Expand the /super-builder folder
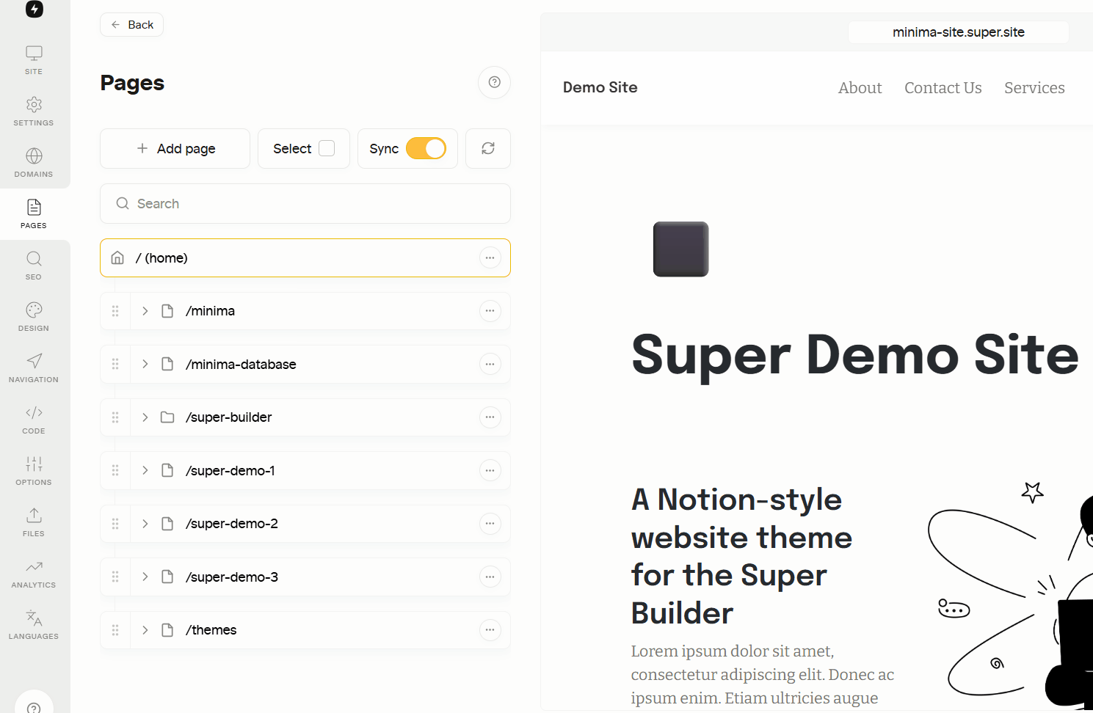 [145, 417]
